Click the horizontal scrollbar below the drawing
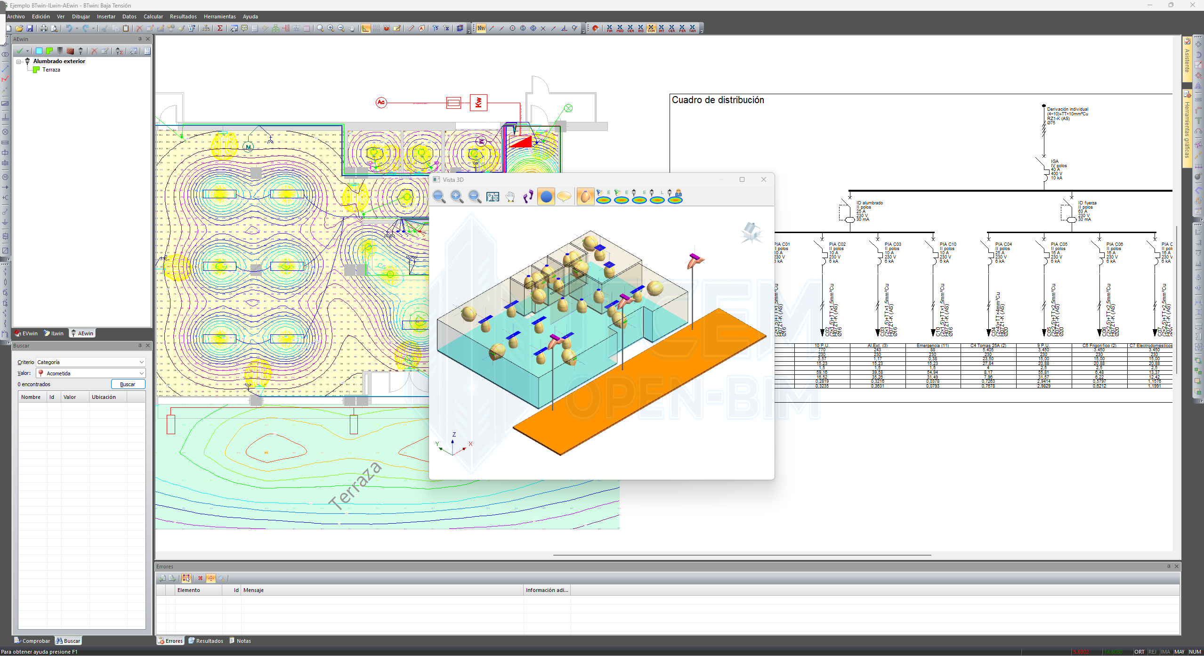This screenshot has width=1204, height=656. click(x=742, y=555)
